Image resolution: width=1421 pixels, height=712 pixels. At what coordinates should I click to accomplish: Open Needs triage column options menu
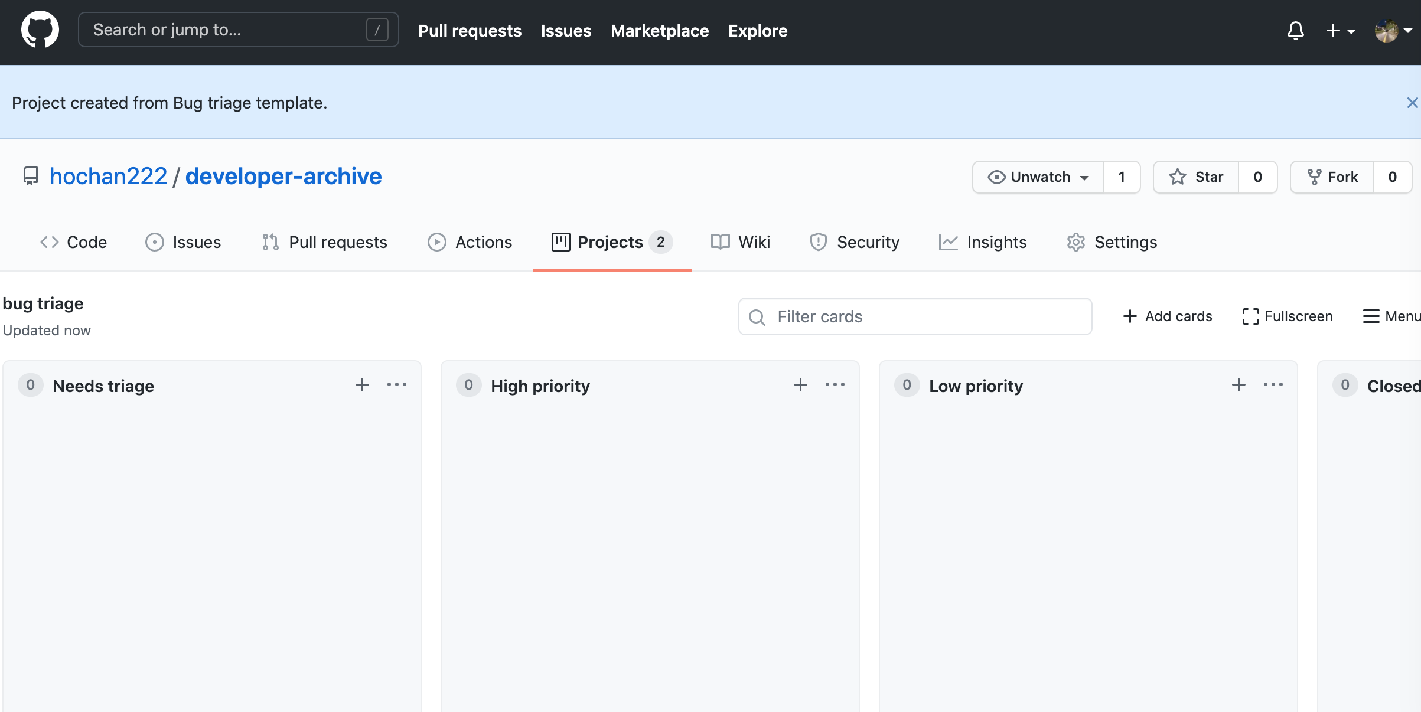coord(396,385)
